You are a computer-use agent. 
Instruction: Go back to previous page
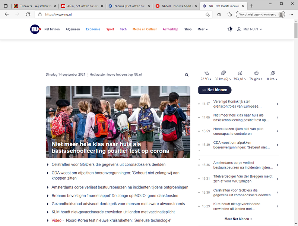tap(7, 14)
